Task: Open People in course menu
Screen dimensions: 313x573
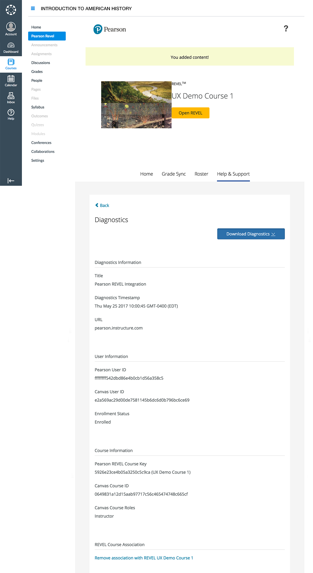Action: pos(37,80)
